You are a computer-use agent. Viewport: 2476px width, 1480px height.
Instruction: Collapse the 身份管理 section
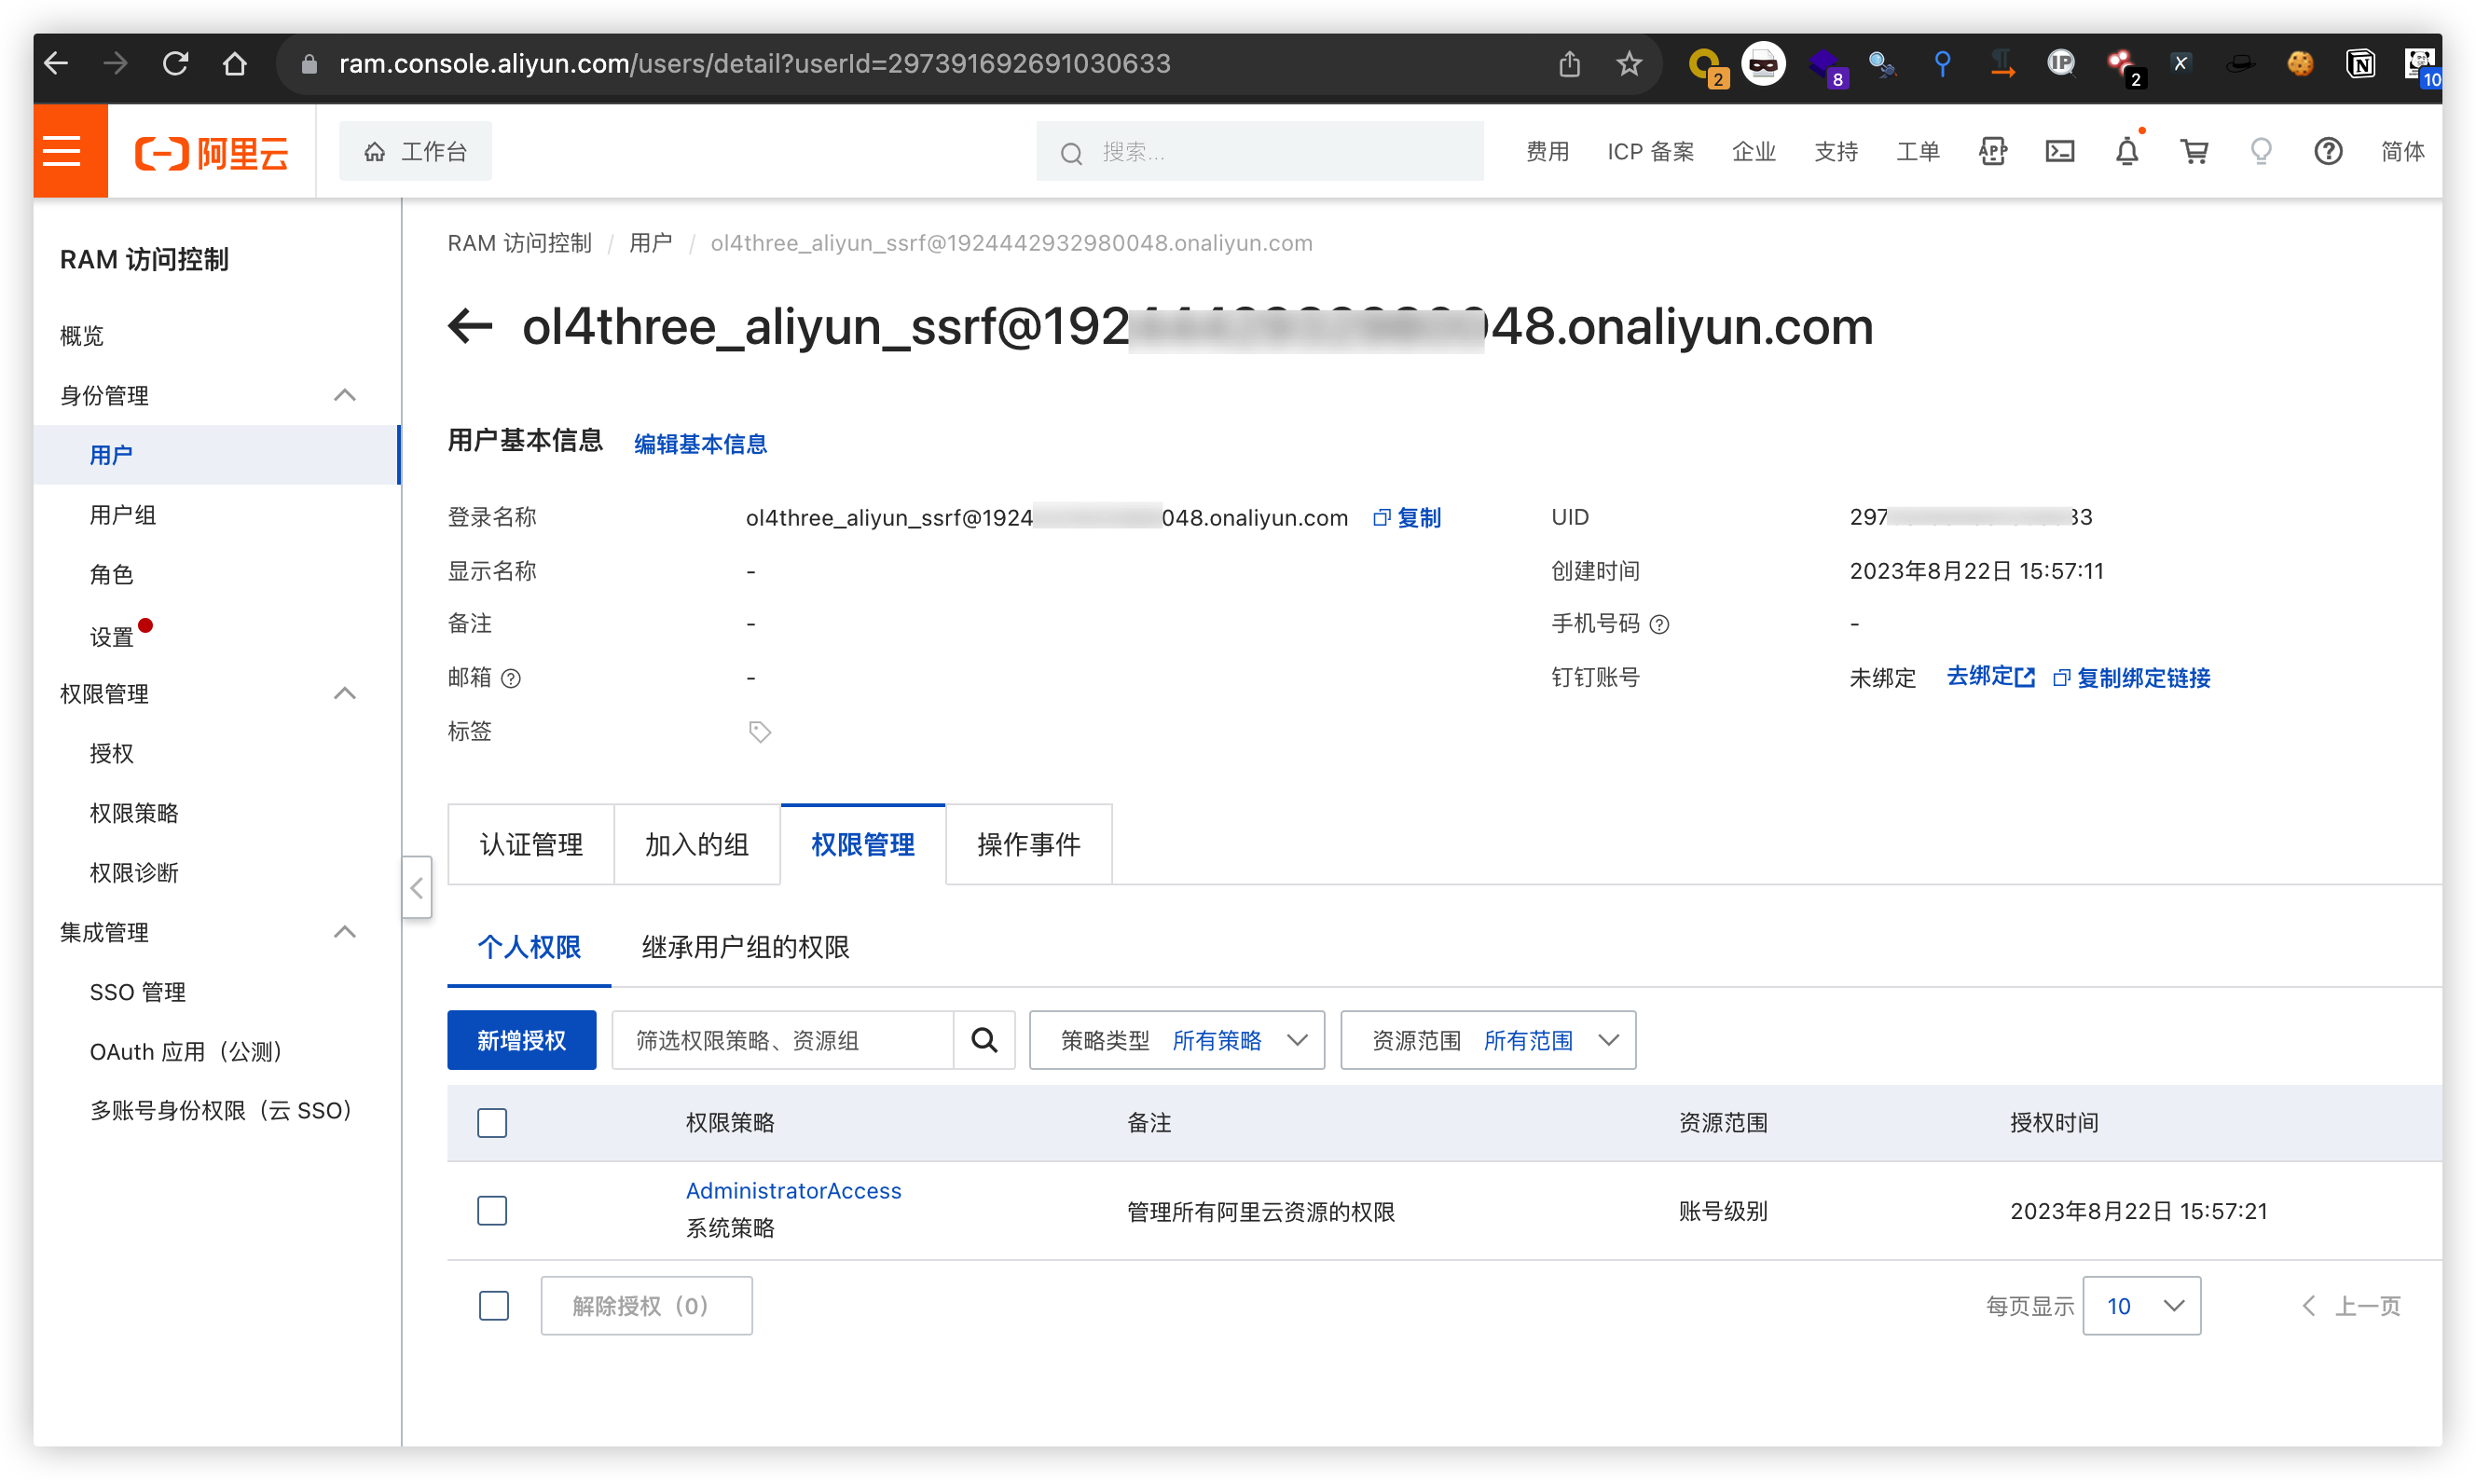click(x=344, y=396)
